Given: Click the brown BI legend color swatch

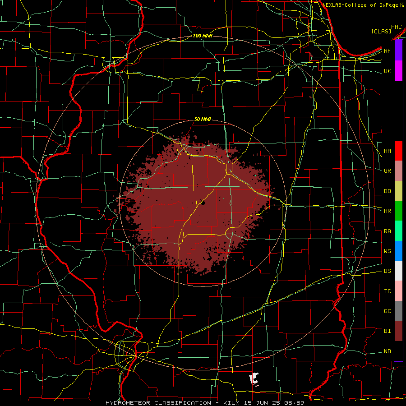Looking at the screenshot, I should 398,331.
